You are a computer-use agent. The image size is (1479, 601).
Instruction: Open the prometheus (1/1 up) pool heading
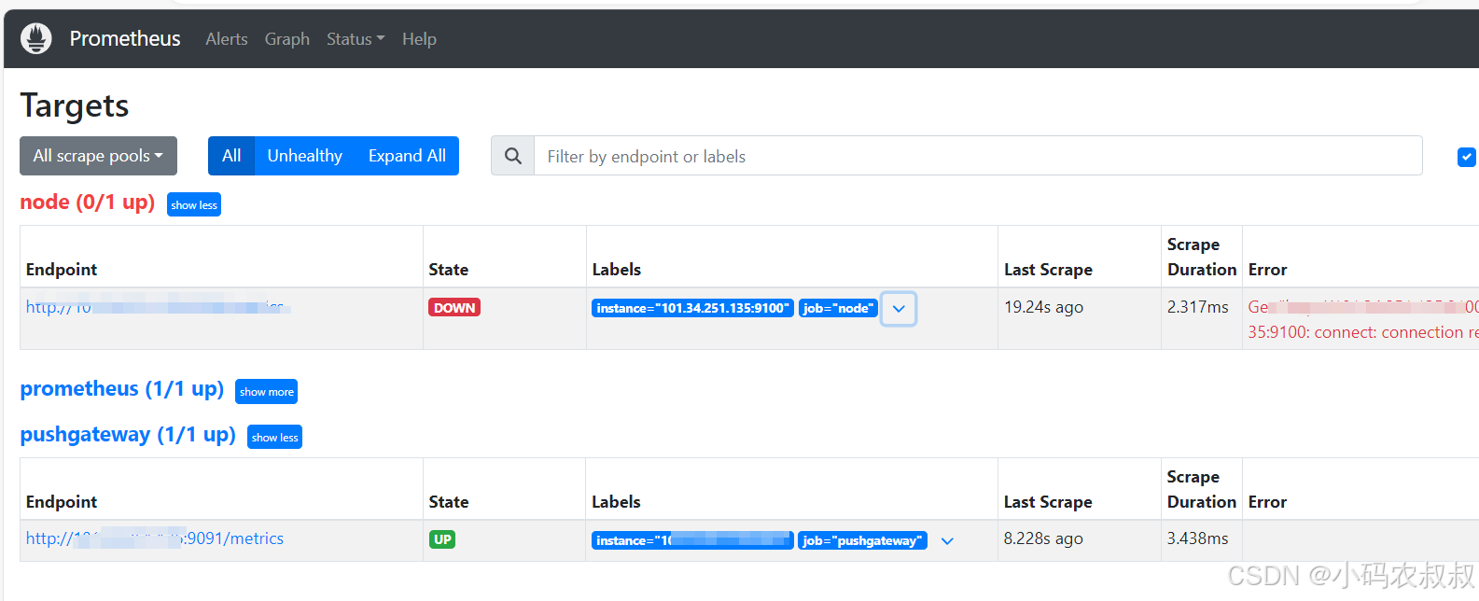click(122, 389)
